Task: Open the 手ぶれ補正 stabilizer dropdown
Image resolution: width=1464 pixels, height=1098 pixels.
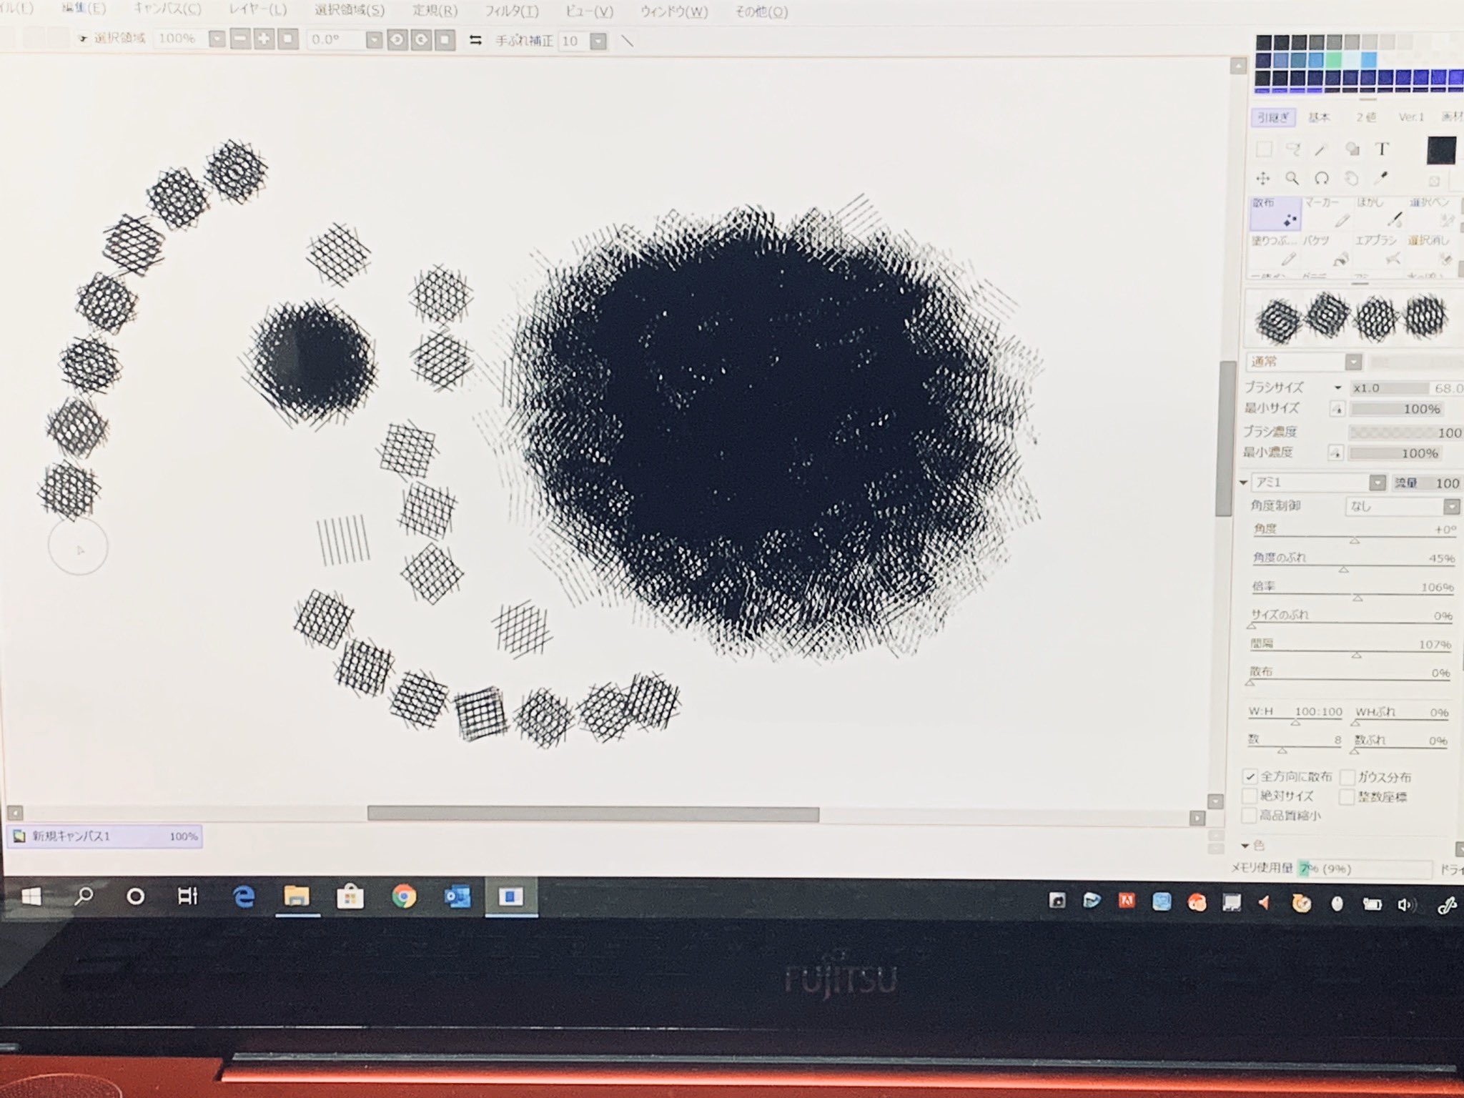Action: pos(598,41)
